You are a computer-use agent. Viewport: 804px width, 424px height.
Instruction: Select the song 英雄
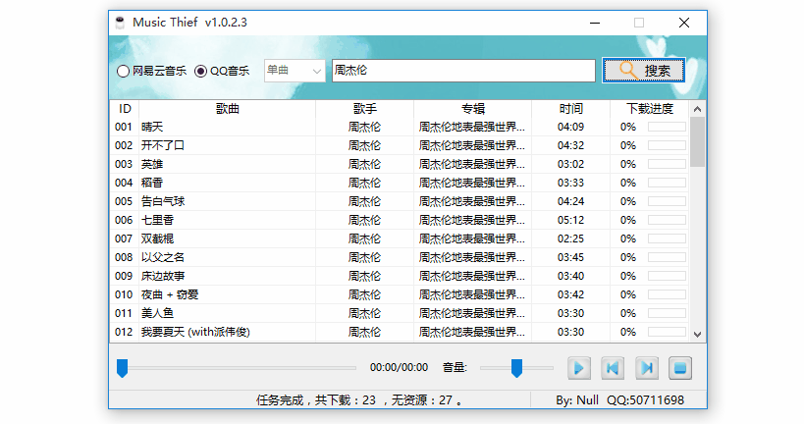[152, 164]
